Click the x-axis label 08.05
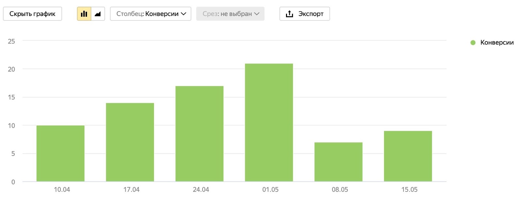Screen dimensions: 523x201 pyautogui.click(x=340, y=190)
